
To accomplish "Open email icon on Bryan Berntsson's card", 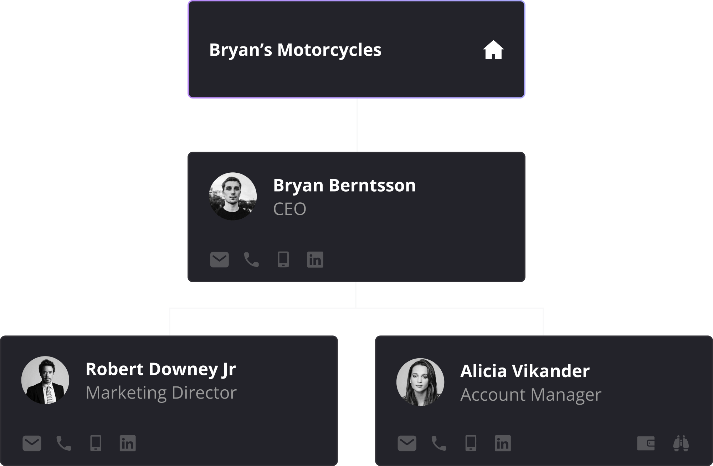I will click(220, 260).
